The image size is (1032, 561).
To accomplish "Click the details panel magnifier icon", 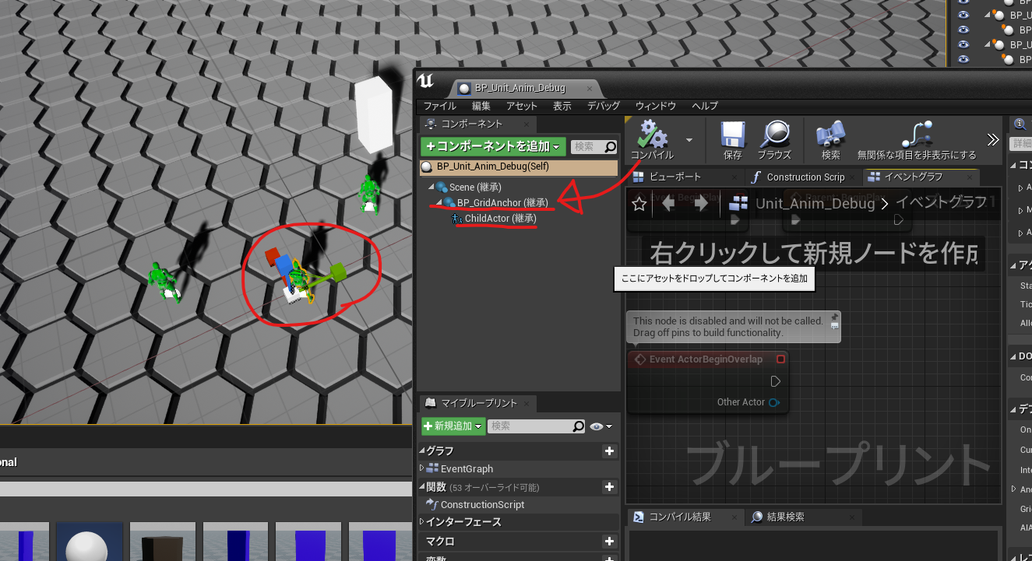I will pyautogui.click(x=1020, y=124).
